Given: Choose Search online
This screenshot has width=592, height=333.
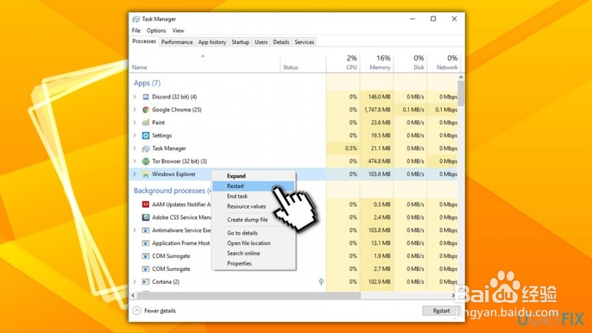Looking at the screenshot, I should point(254,253).
